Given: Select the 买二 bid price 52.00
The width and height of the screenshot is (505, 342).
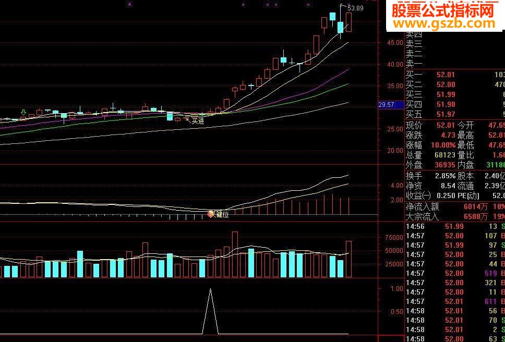Looking at the screenshot, I should [446, 84].
